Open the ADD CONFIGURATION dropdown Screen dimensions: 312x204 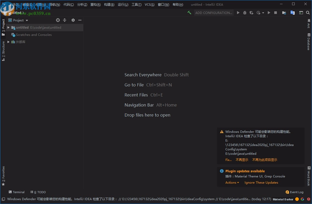click(x=214, y=13)
